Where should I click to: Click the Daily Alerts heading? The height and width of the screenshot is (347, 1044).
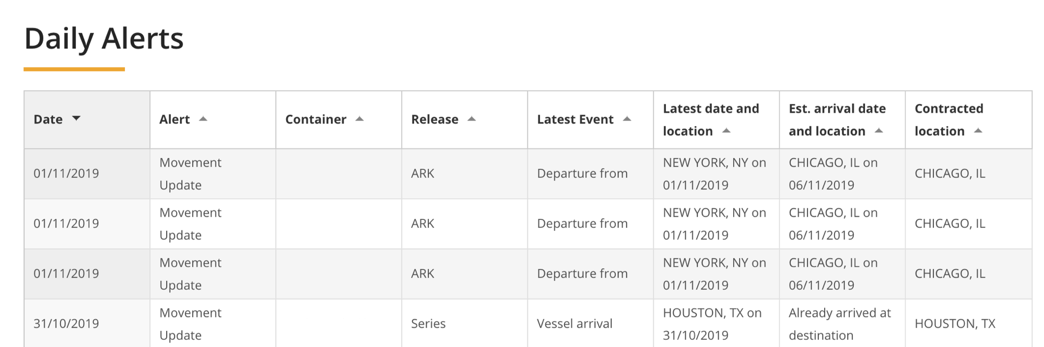click(104, 39)
